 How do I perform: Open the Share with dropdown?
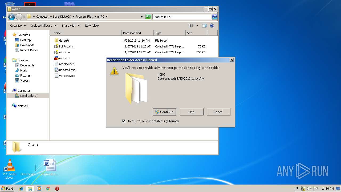(x=71, y=26)
